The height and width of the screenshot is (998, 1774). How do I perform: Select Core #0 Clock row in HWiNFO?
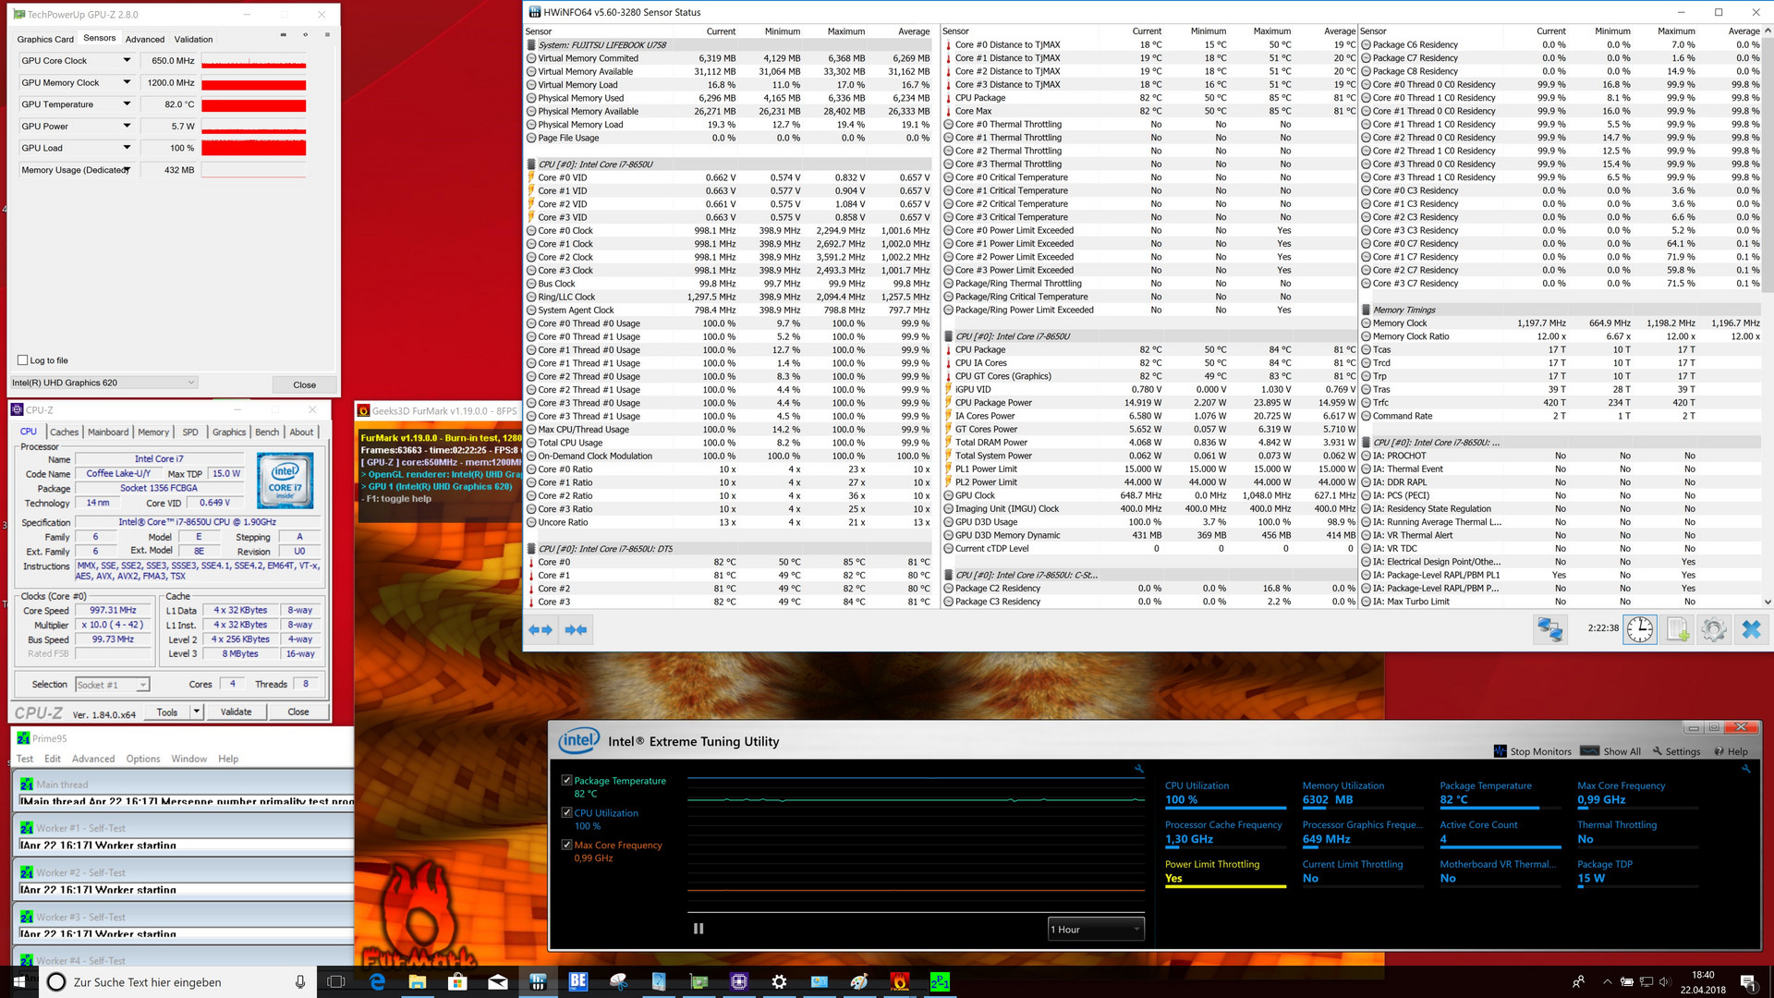click(x=729, y=231)
